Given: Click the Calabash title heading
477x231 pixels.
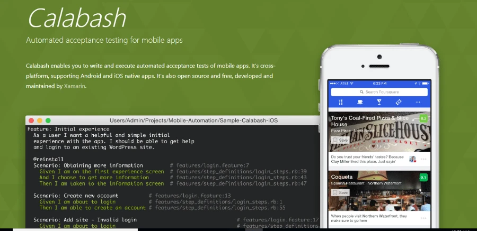Looking at the screenshot, I should (x=76, y=19).
